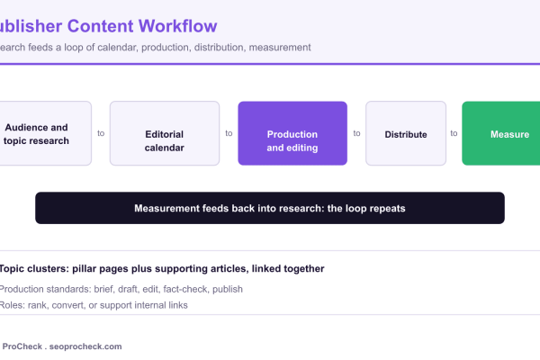Click the purple 'Production and editing' box
This screenshot has height=360, width=540.
(x=292, y=133)
